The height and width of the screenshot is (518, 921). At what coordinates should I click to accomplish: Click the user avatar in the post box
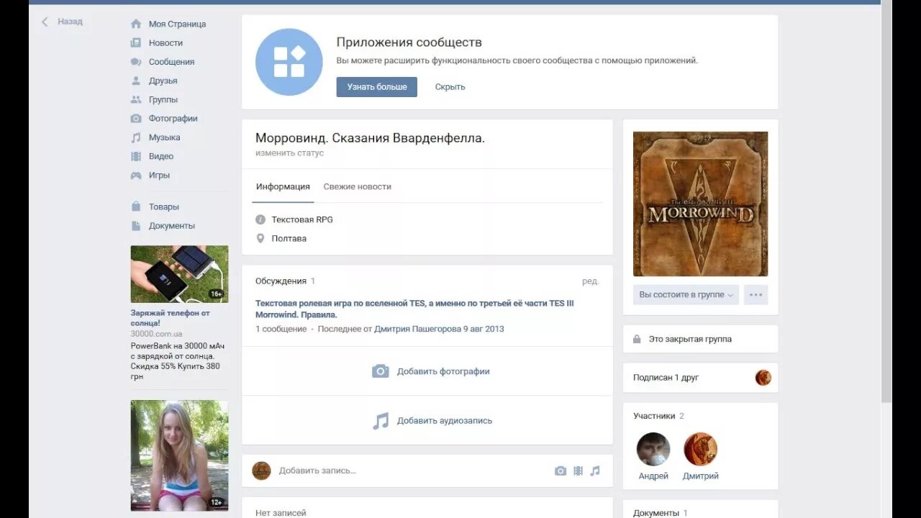261,471
